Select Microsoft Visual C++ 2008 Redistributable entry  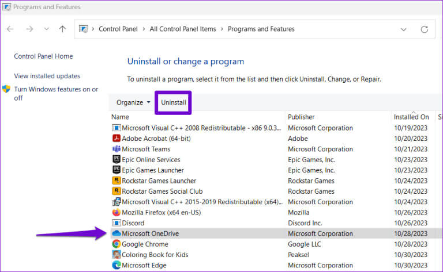(201, 128)
